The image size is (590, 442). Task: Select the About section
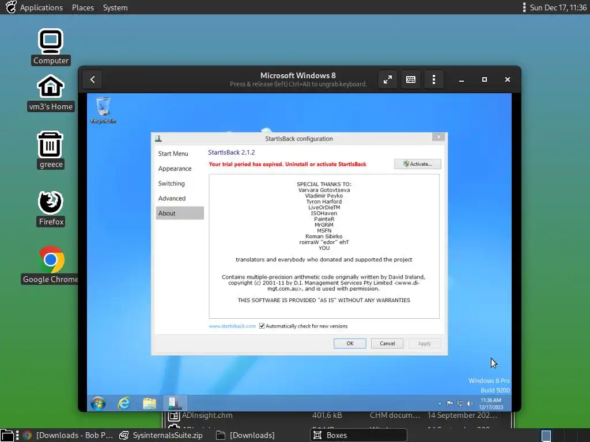(180, 213)
